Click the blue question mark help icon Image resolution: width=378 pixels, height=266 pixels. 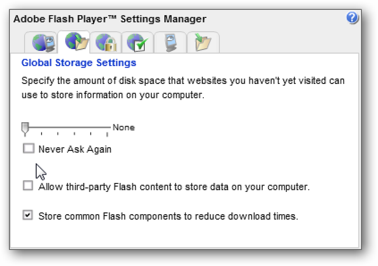[352, 18]
